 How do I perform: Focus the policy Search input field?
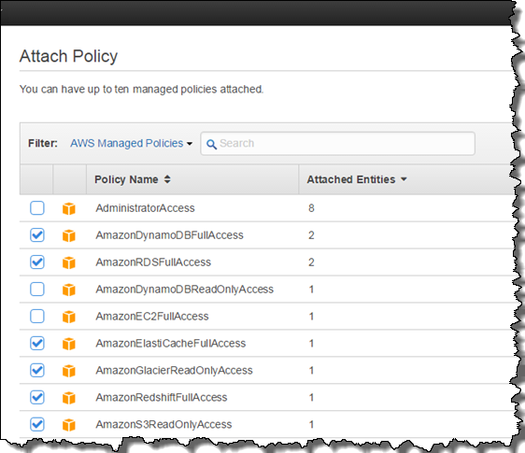coord(337,144)
